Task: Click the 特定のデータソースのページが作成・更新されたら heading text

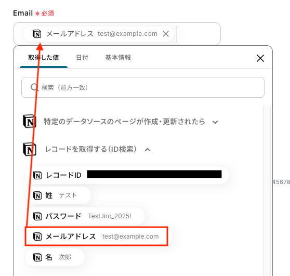Action: tap(124, 122)
